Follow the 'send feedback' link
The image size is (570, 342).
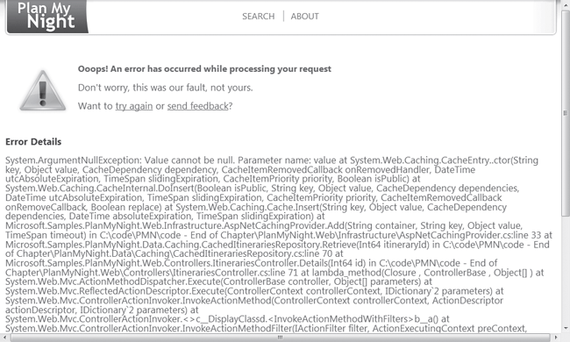(198, 106)
